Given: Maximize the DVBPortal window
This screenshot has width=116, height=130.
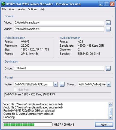Looking at the screenshot, I should click(x=106, y=4).
